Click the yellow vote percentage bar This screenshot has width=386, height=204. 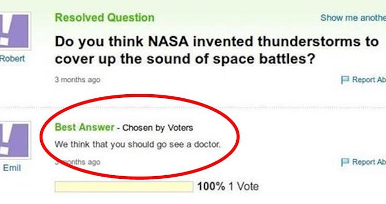click(124, 186)
